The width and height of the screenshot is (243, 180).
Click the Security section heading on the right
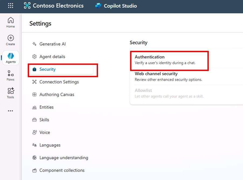pos(138,43)
